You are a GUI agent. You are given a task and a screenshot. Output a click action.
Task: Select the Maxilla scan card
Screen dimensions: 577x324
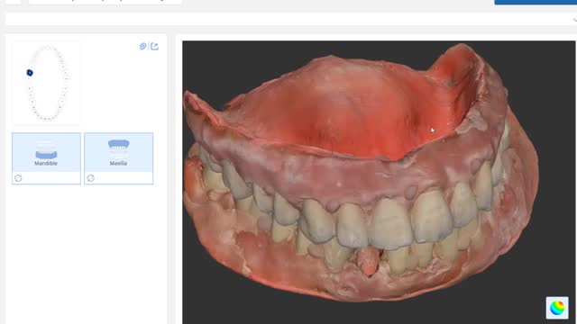pos(118,158)
